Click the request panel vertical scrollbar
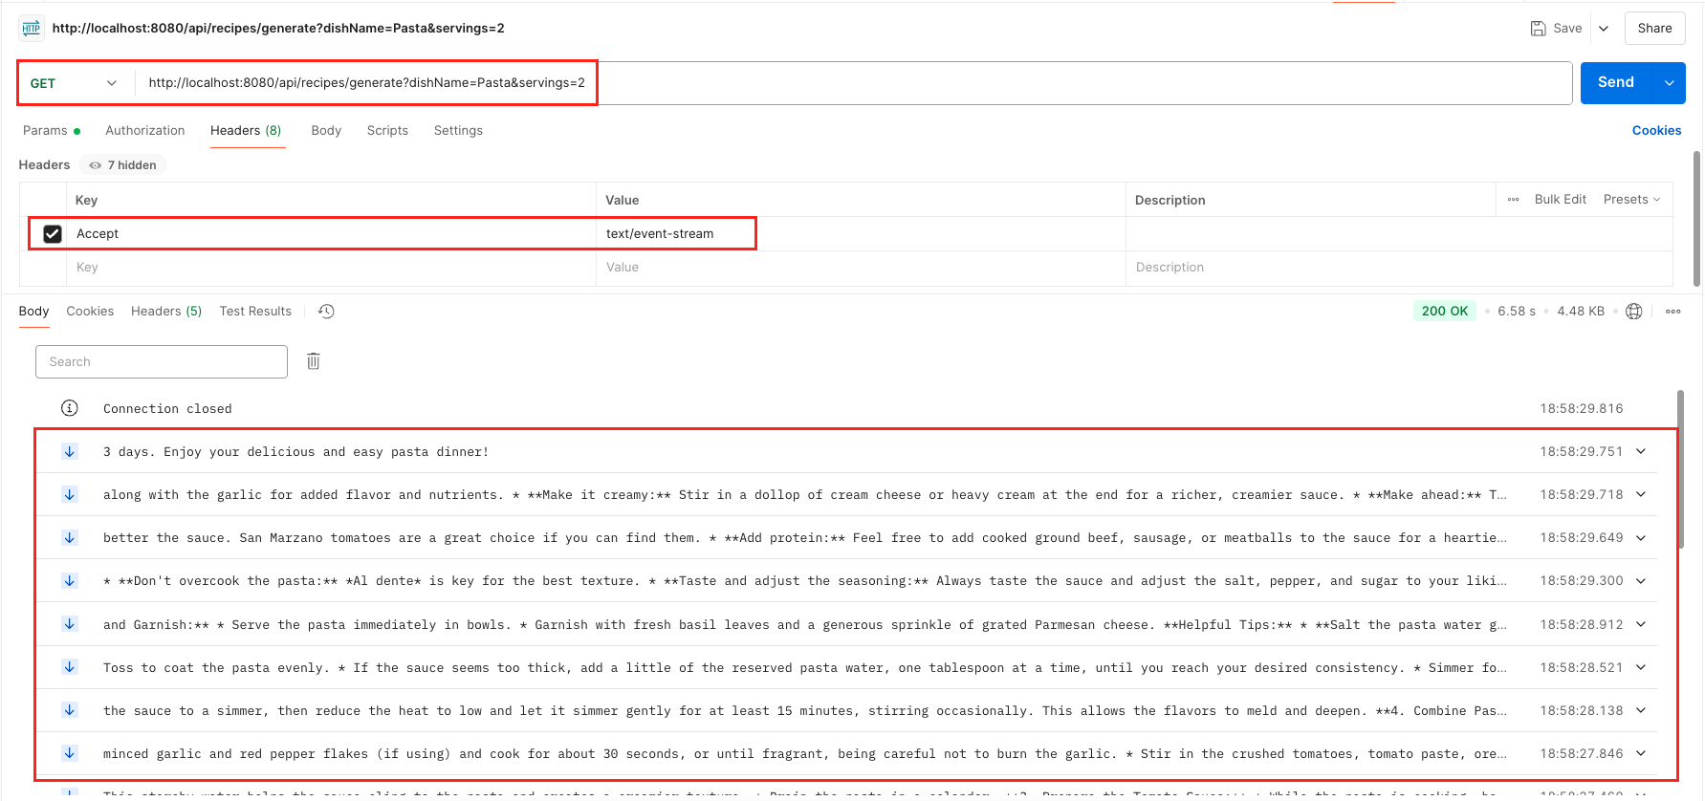1705x801 pixels. (1697, 218)
